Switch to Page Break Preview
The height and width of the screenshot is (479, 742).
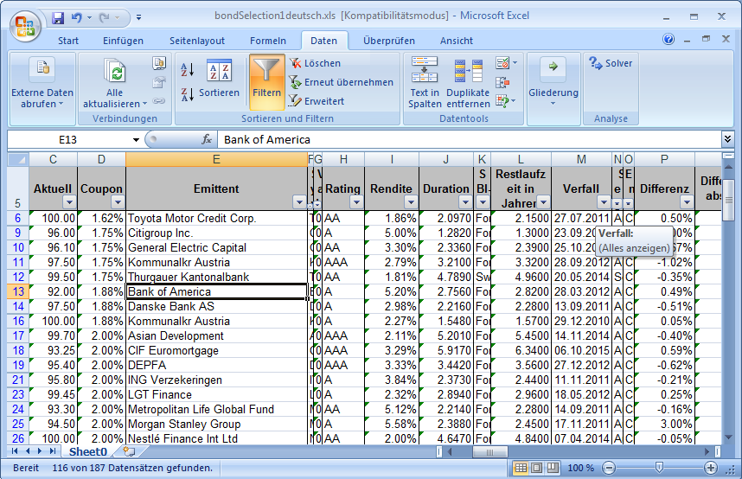click(553, 468)
